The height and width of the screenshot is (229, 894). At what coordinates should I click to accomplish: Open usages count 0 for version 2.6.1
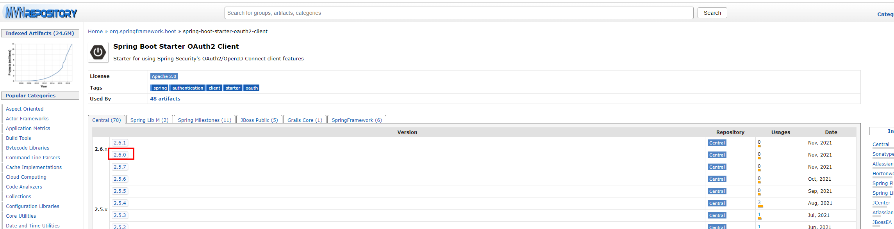point(759,142)
